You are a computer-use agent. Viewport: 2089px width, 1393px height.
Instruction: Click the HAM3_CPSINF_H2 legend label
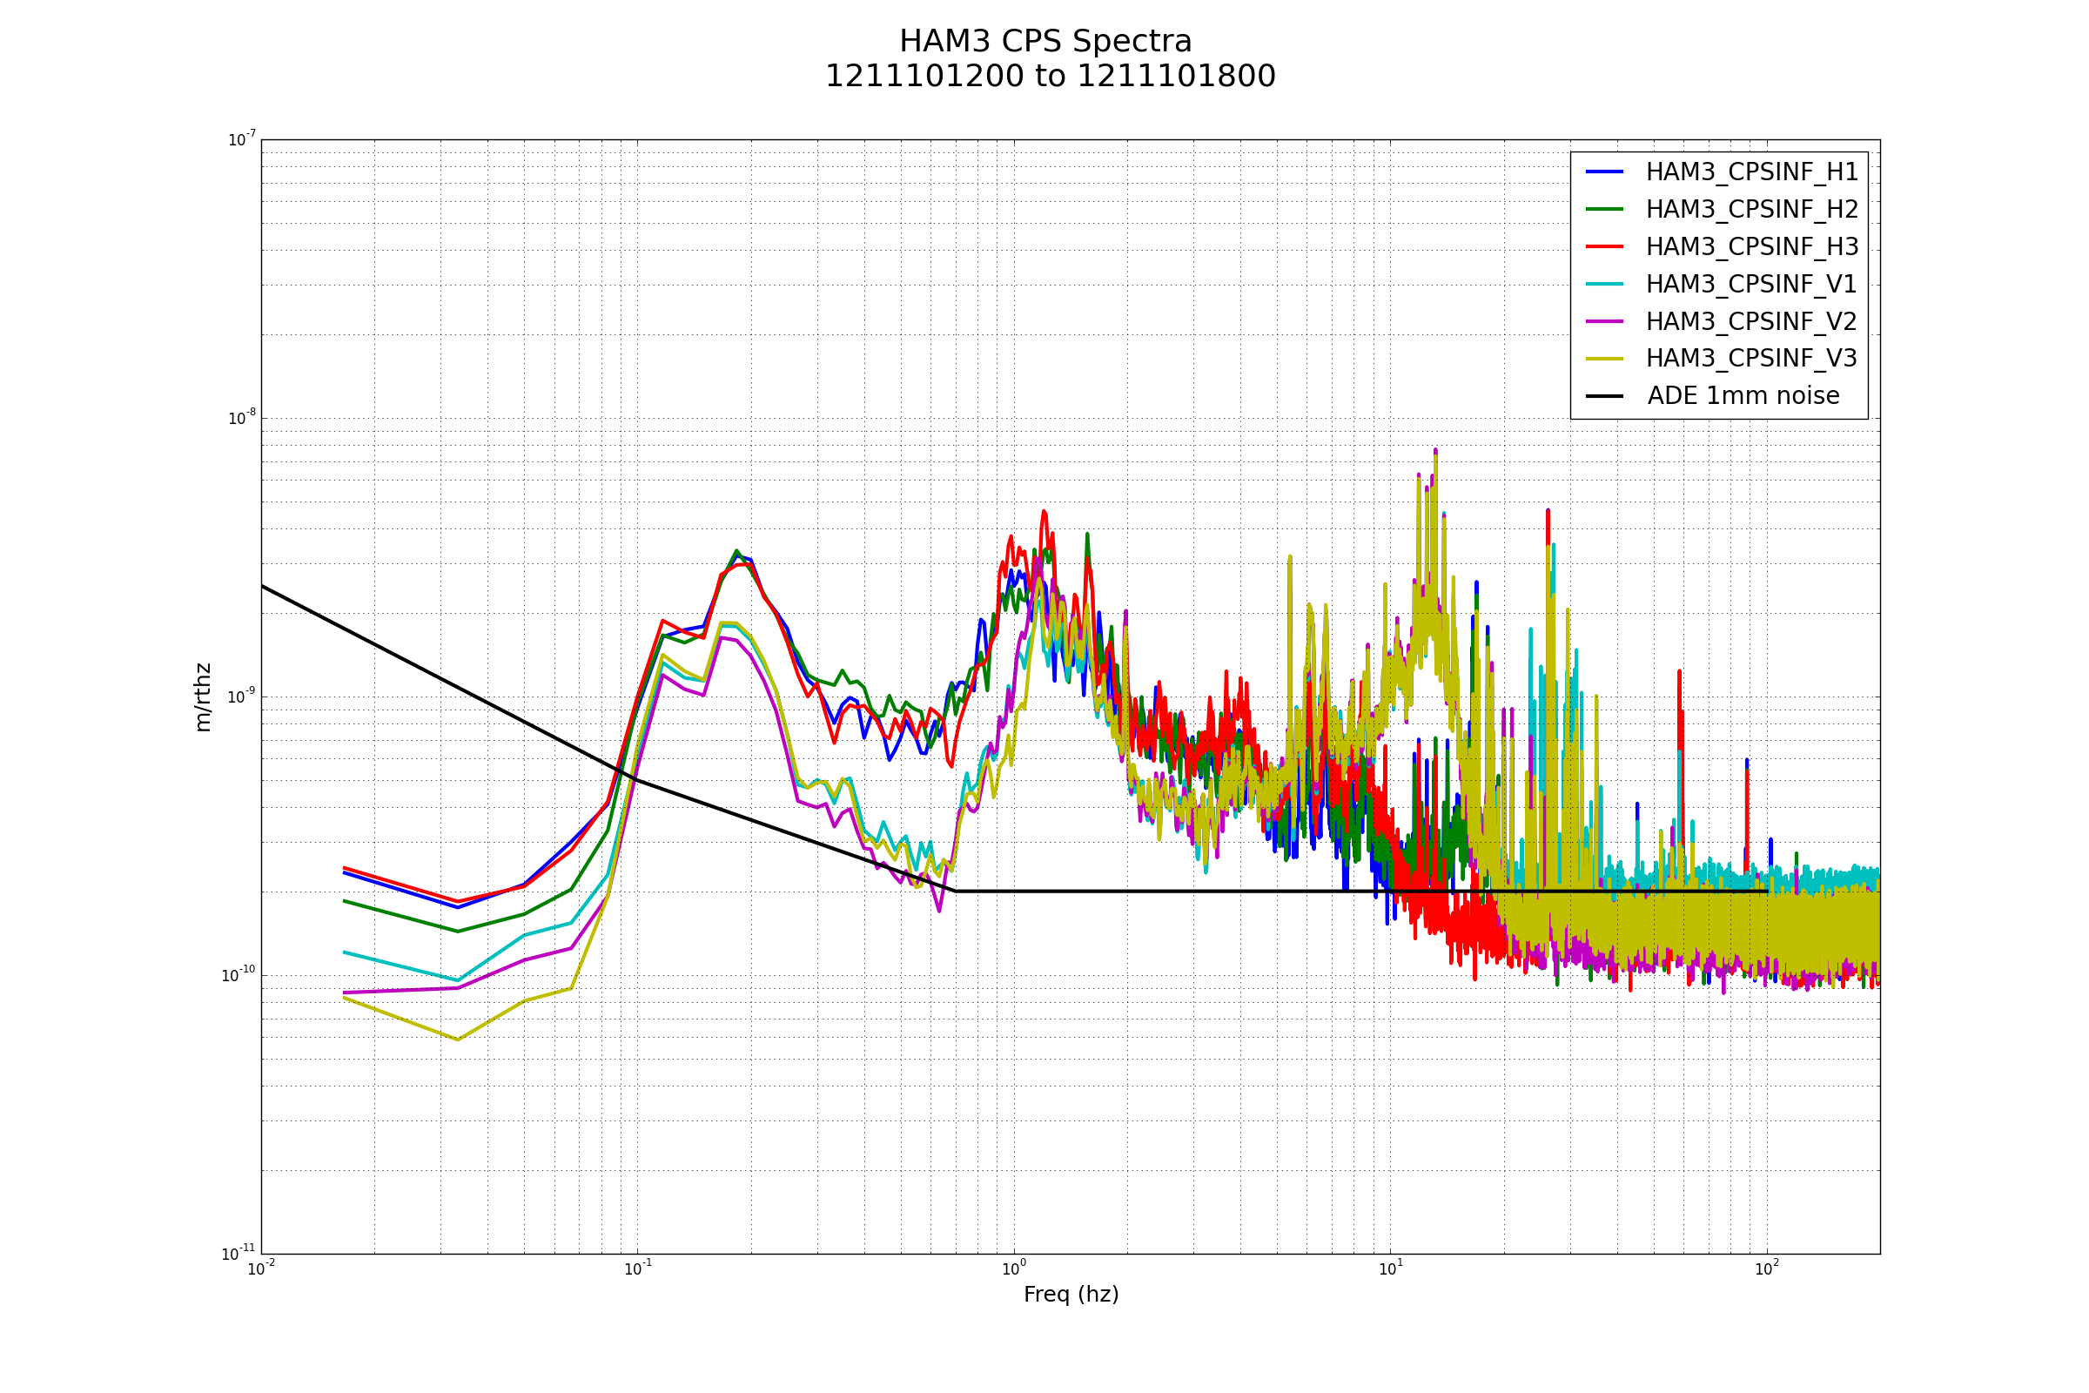(x=1750, y=210)
